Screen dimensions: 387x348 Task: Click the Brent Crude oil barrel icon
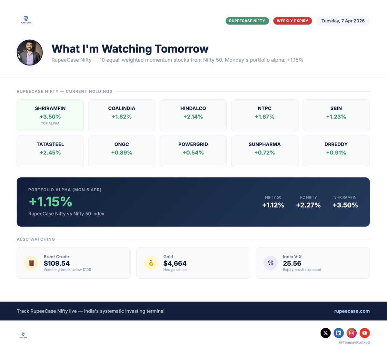(x=32, y=263)
